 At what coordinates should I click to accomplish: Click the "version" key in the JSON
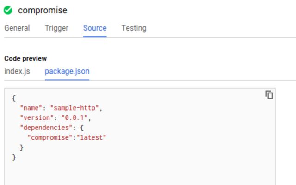click(37, 118)
